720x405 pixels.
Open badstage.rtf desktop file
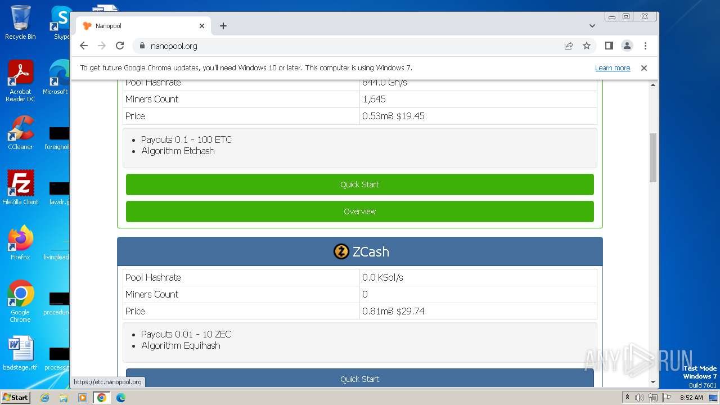pos(20,353)
